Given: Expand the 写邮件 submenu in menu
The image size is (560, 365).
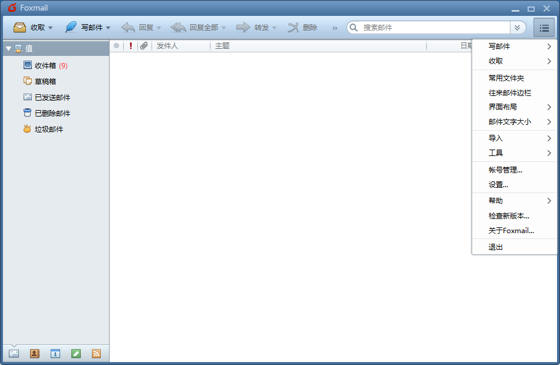Looking at the screenshot, I should 514,47.
